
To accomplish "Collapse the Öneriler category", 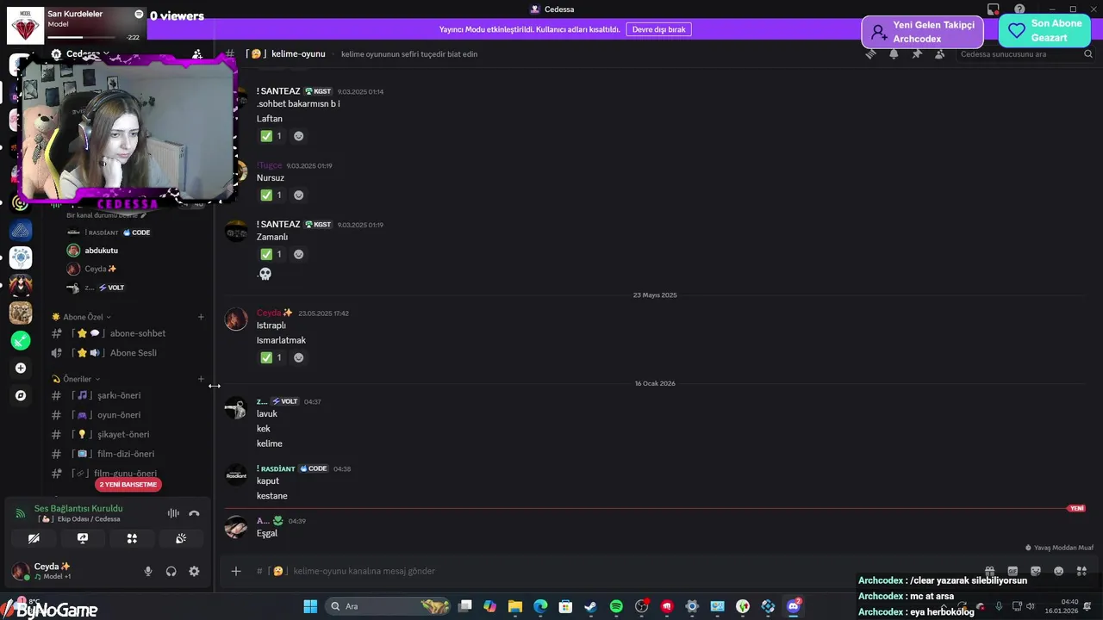I will [x=77, y=379].
